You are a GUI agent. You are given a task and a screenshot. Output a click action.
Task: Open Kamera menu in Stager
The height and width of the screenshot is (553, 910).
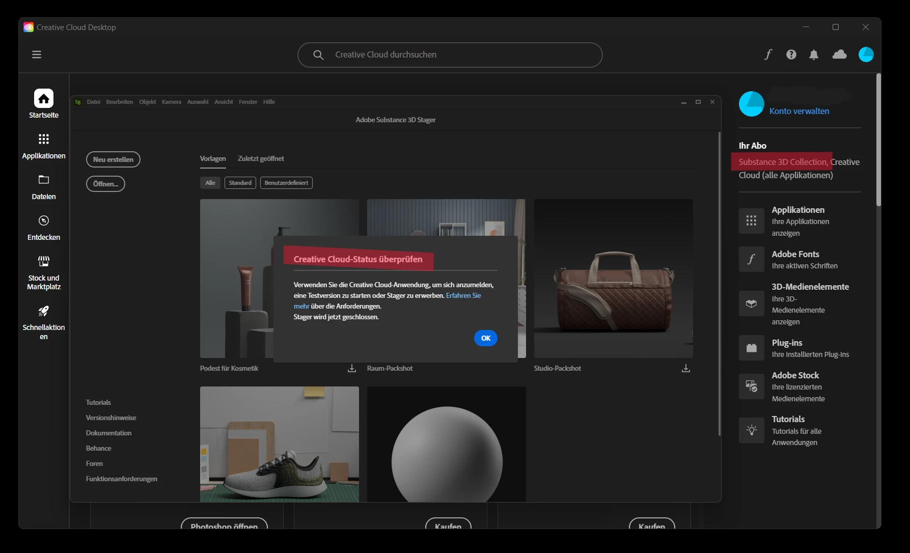(x=172, y=102)
